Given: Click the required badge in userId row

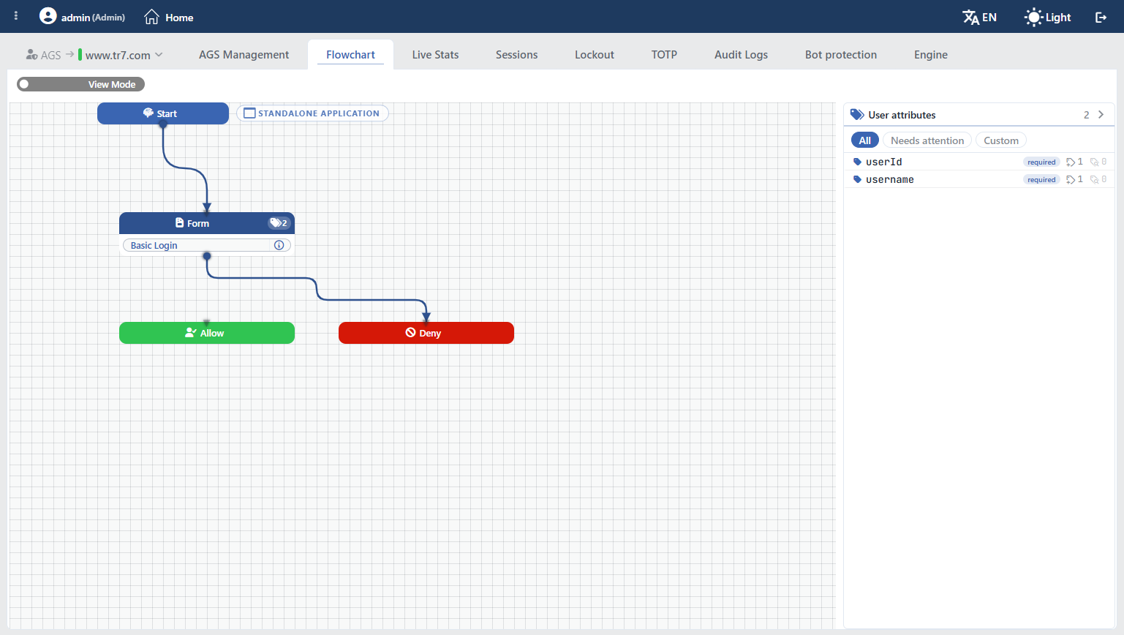Looking at the screenshot, I should 1041,162.
